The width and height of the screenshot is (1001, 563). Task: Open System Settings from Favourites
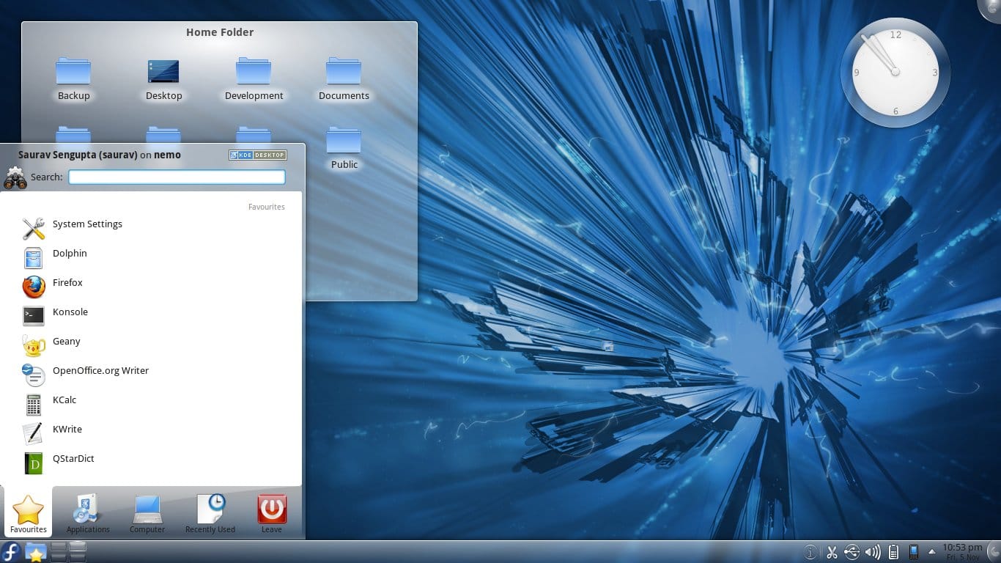86,224
